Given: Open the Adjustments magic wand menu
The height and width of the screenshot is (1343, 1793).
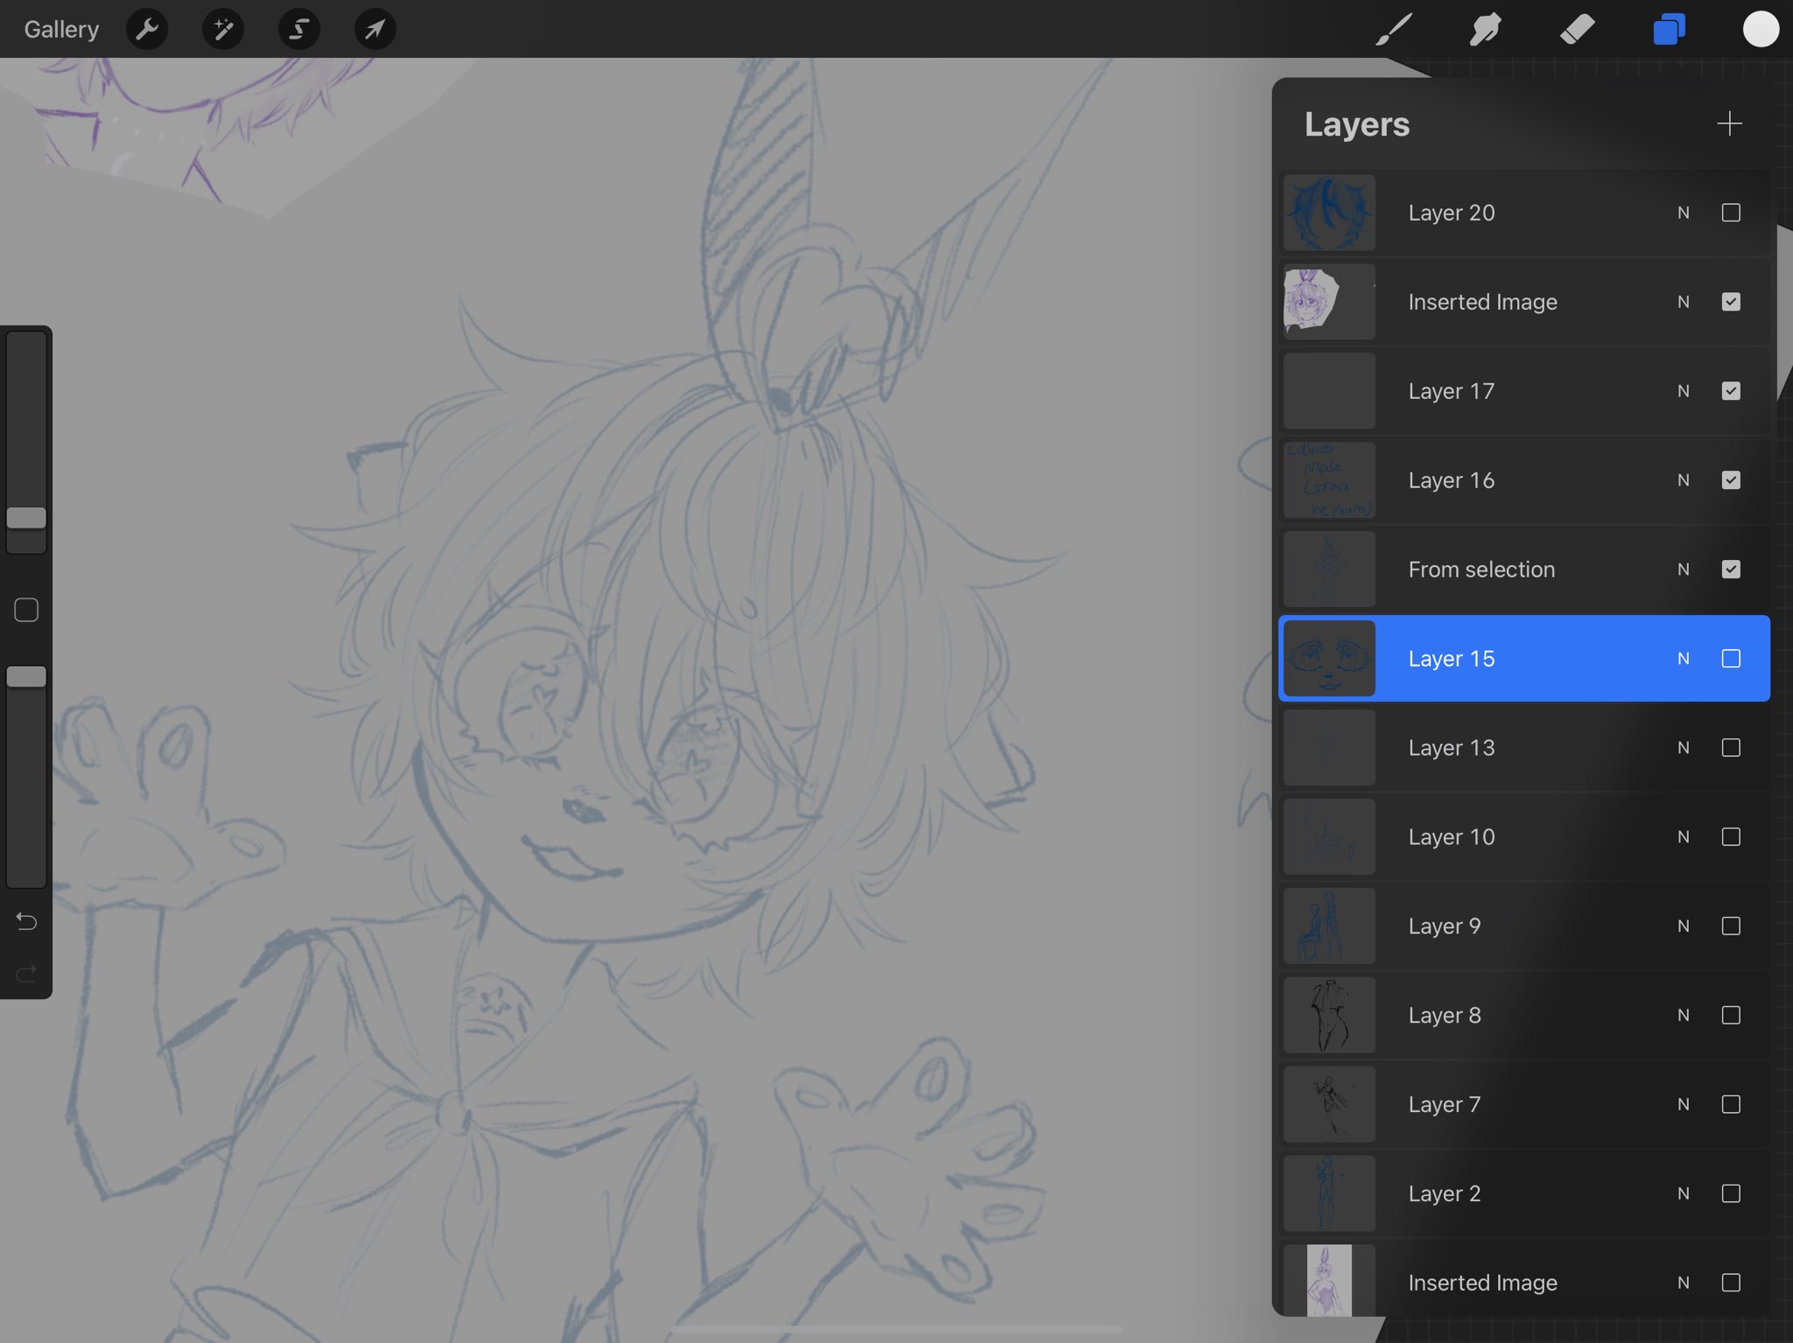Looking at the screenshot, I should (x=223, y=30).
